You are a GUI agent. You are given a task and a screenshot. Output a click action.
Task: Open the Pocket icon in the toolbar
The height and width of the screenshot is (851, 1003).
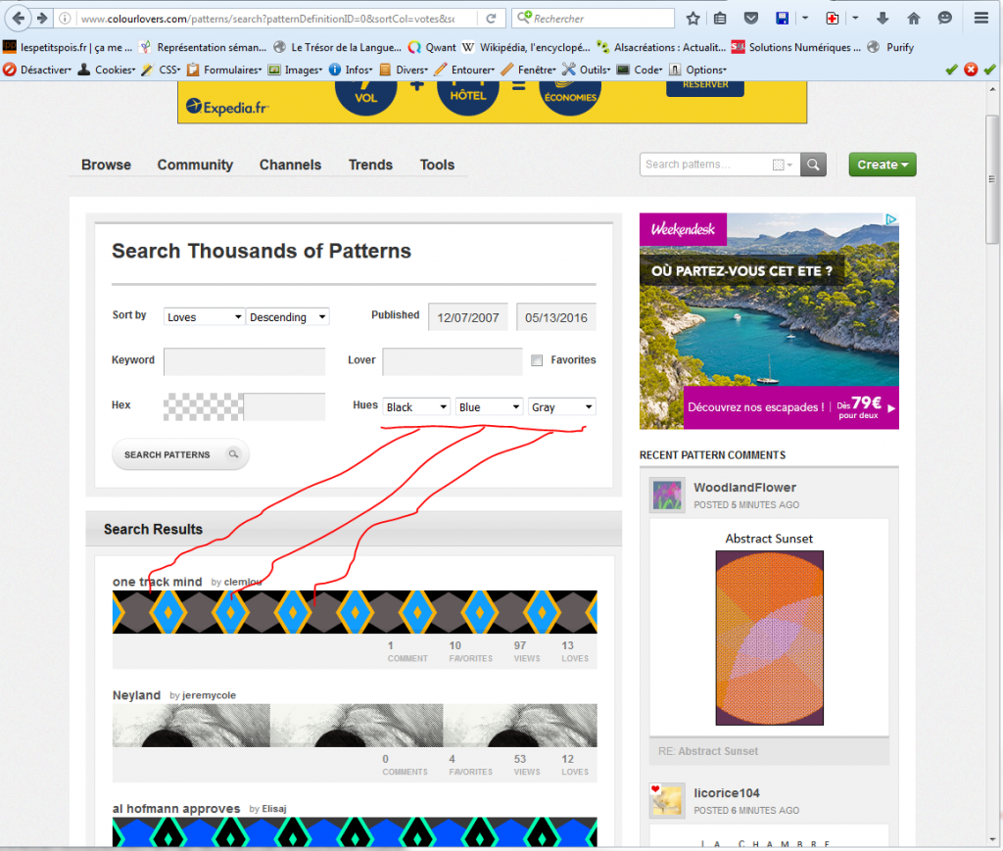[750, 18]
